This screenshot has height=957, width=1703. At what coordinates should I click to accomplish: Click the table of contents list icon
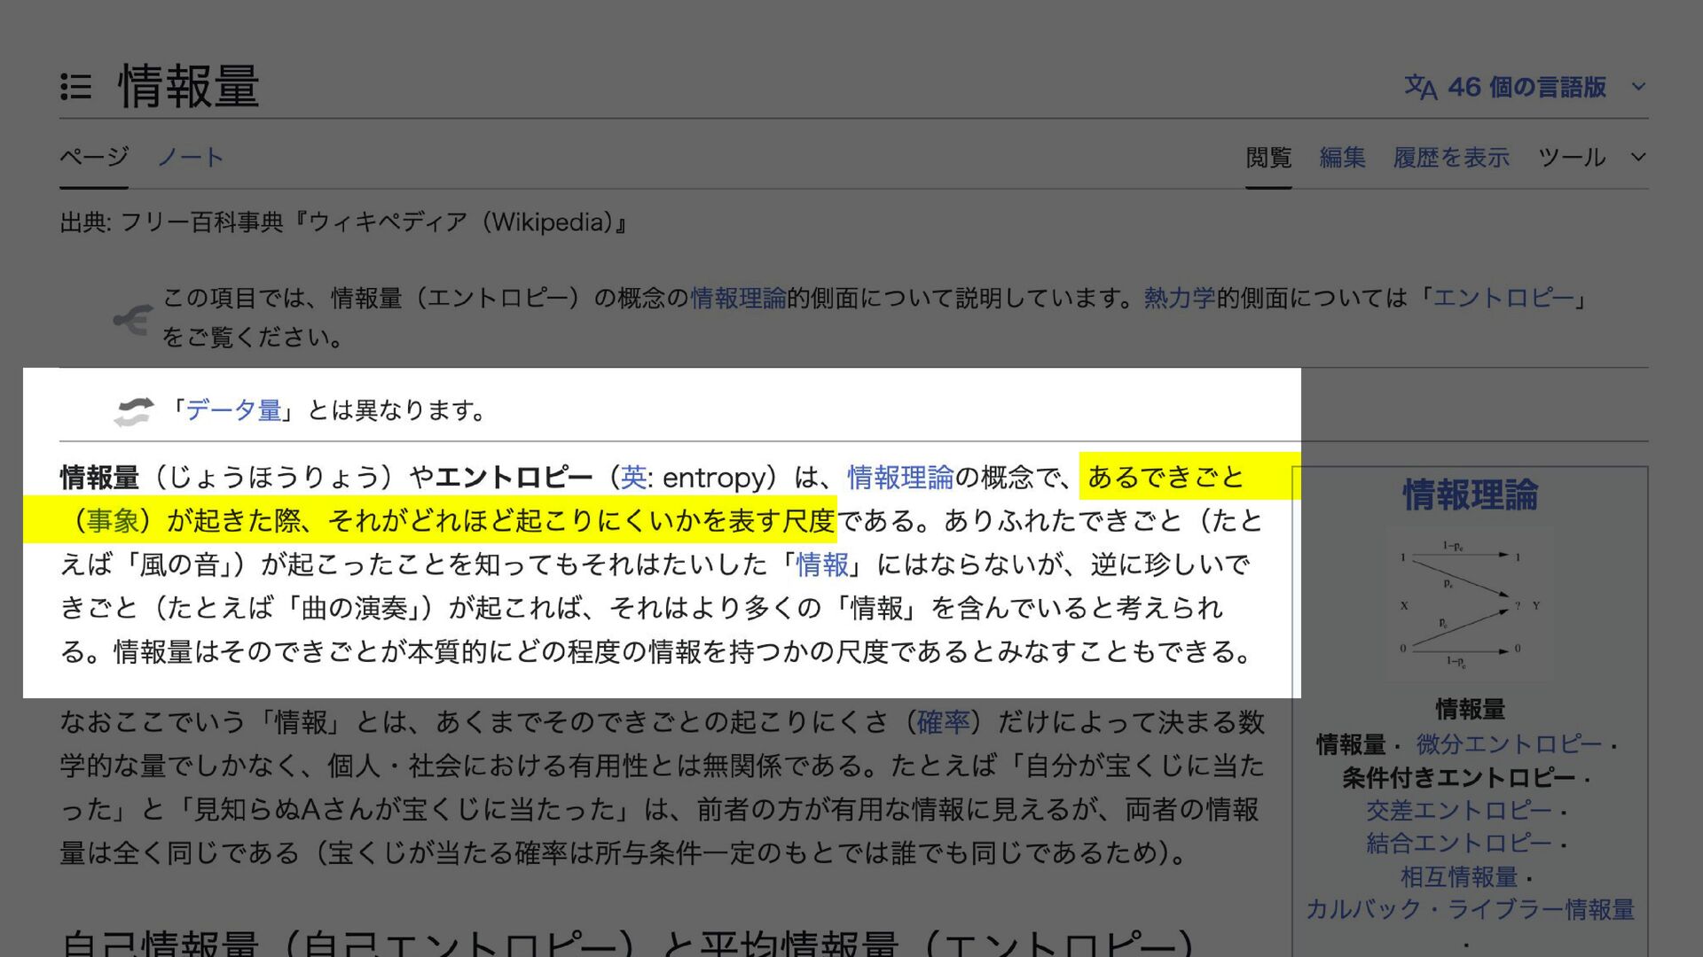tap(76, 87)
